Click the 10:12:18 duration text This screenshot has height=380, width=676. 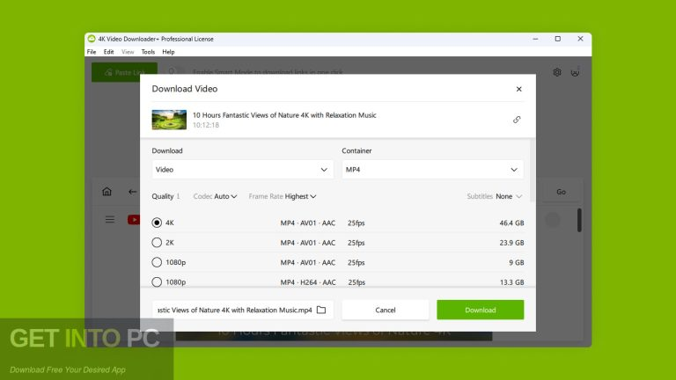[x=206, y=125]
